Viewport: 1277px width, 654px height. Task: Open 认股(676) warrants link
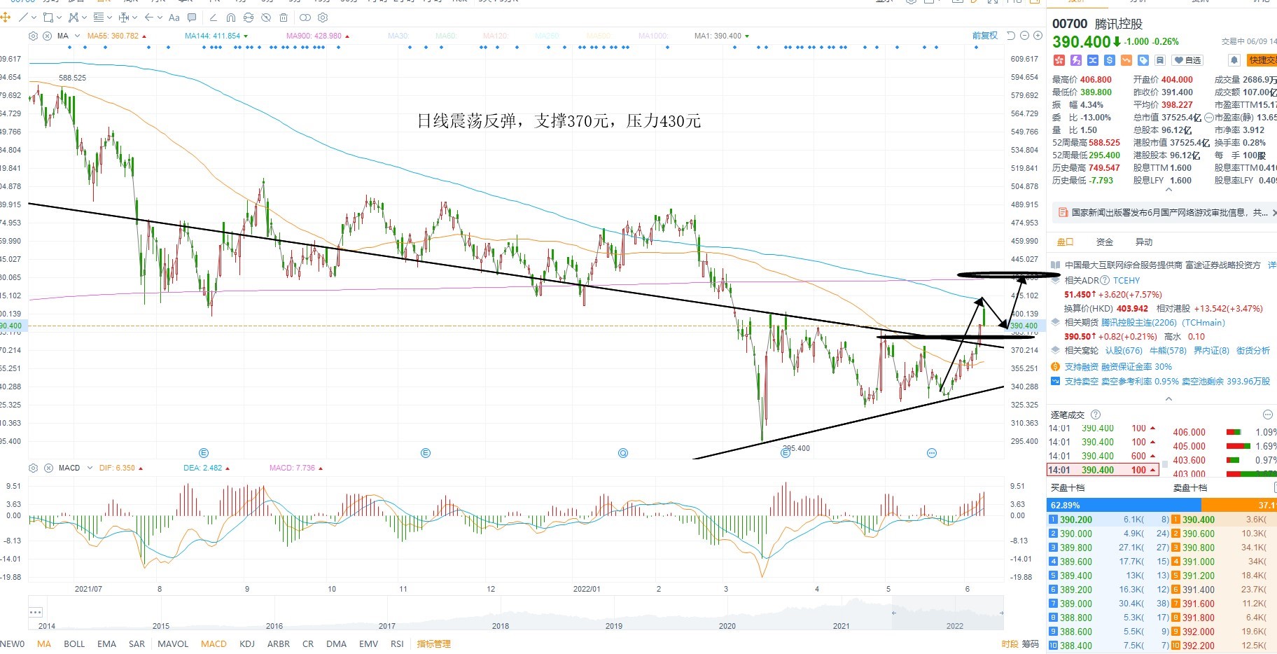(1124, 350)
